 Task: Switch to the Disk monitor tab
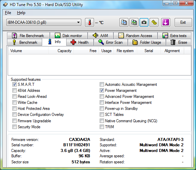pyautogui.click(x=69, y=36)
